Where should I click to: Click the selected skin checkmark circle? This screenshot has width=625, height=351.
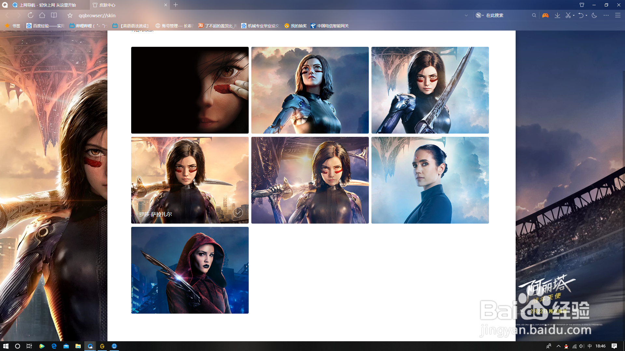(x=238, y=213)
